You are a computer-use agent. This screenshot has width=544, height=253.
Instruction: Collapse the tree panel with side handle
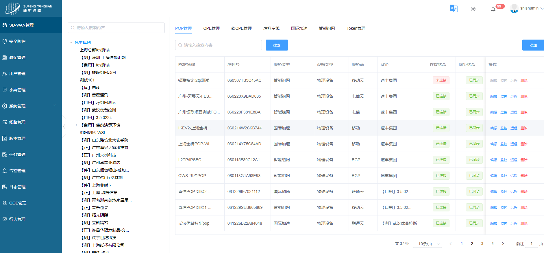coord(64,127)
